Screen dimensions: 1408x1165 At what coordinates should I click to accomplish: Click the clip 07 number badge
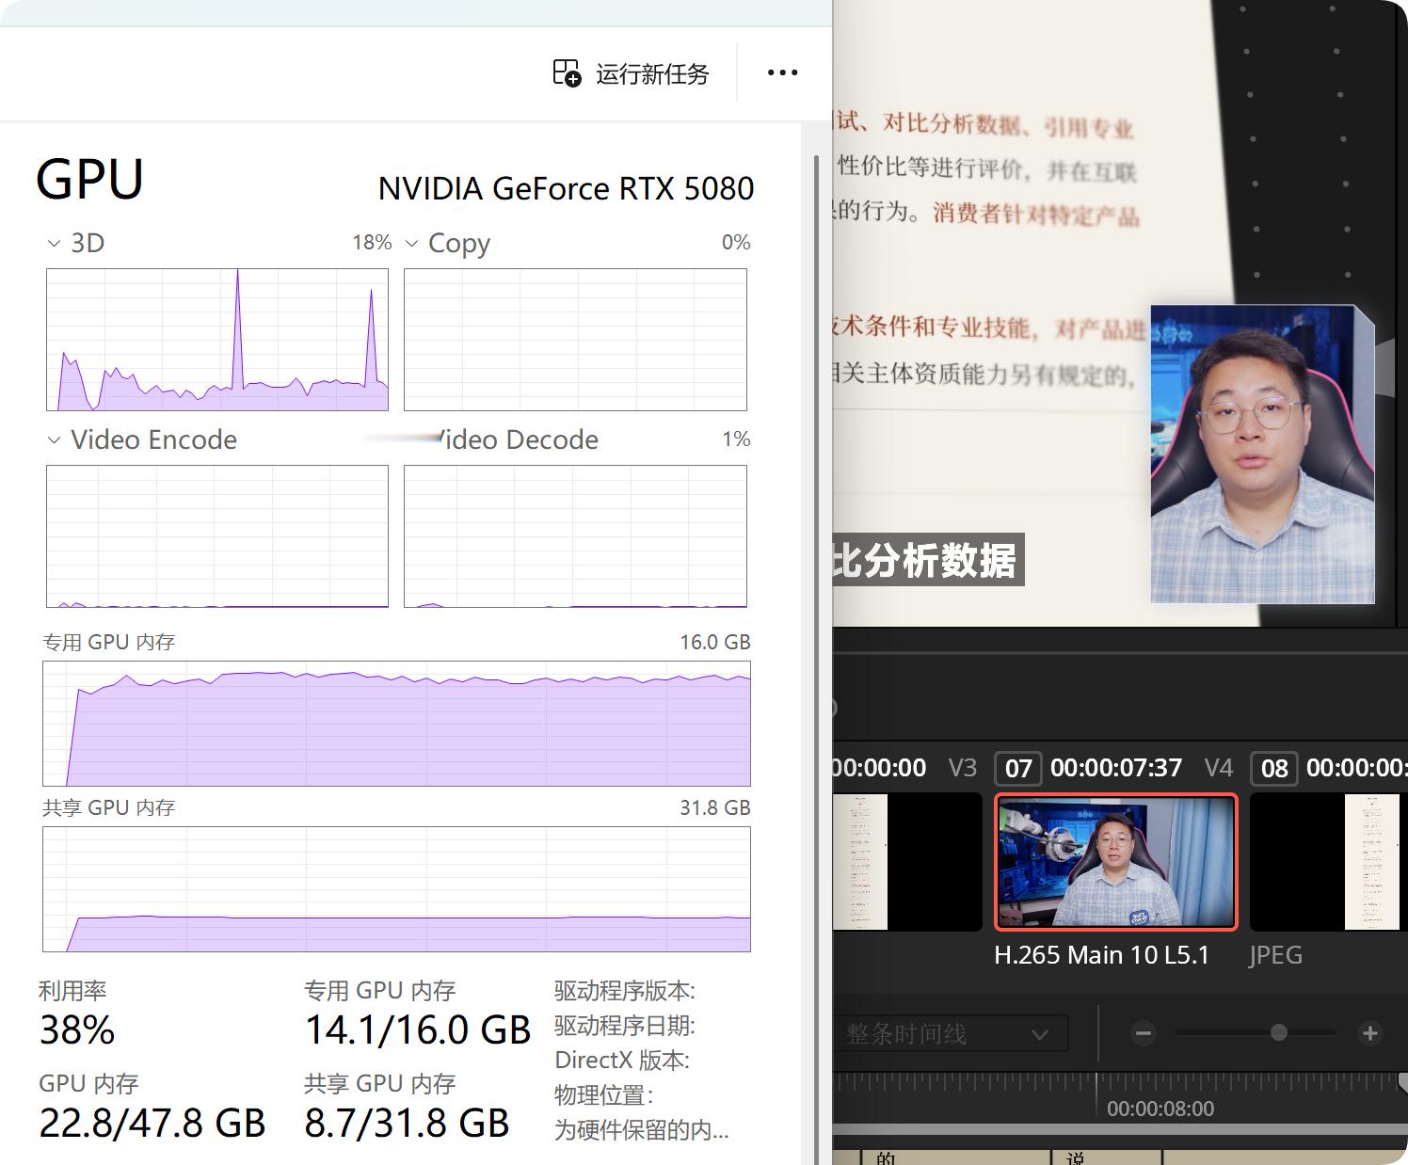click(x=1018, y=769)
